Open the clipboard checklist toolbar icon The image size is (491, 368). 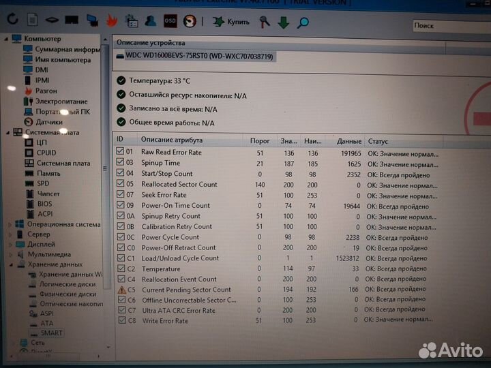click(132, 21)
